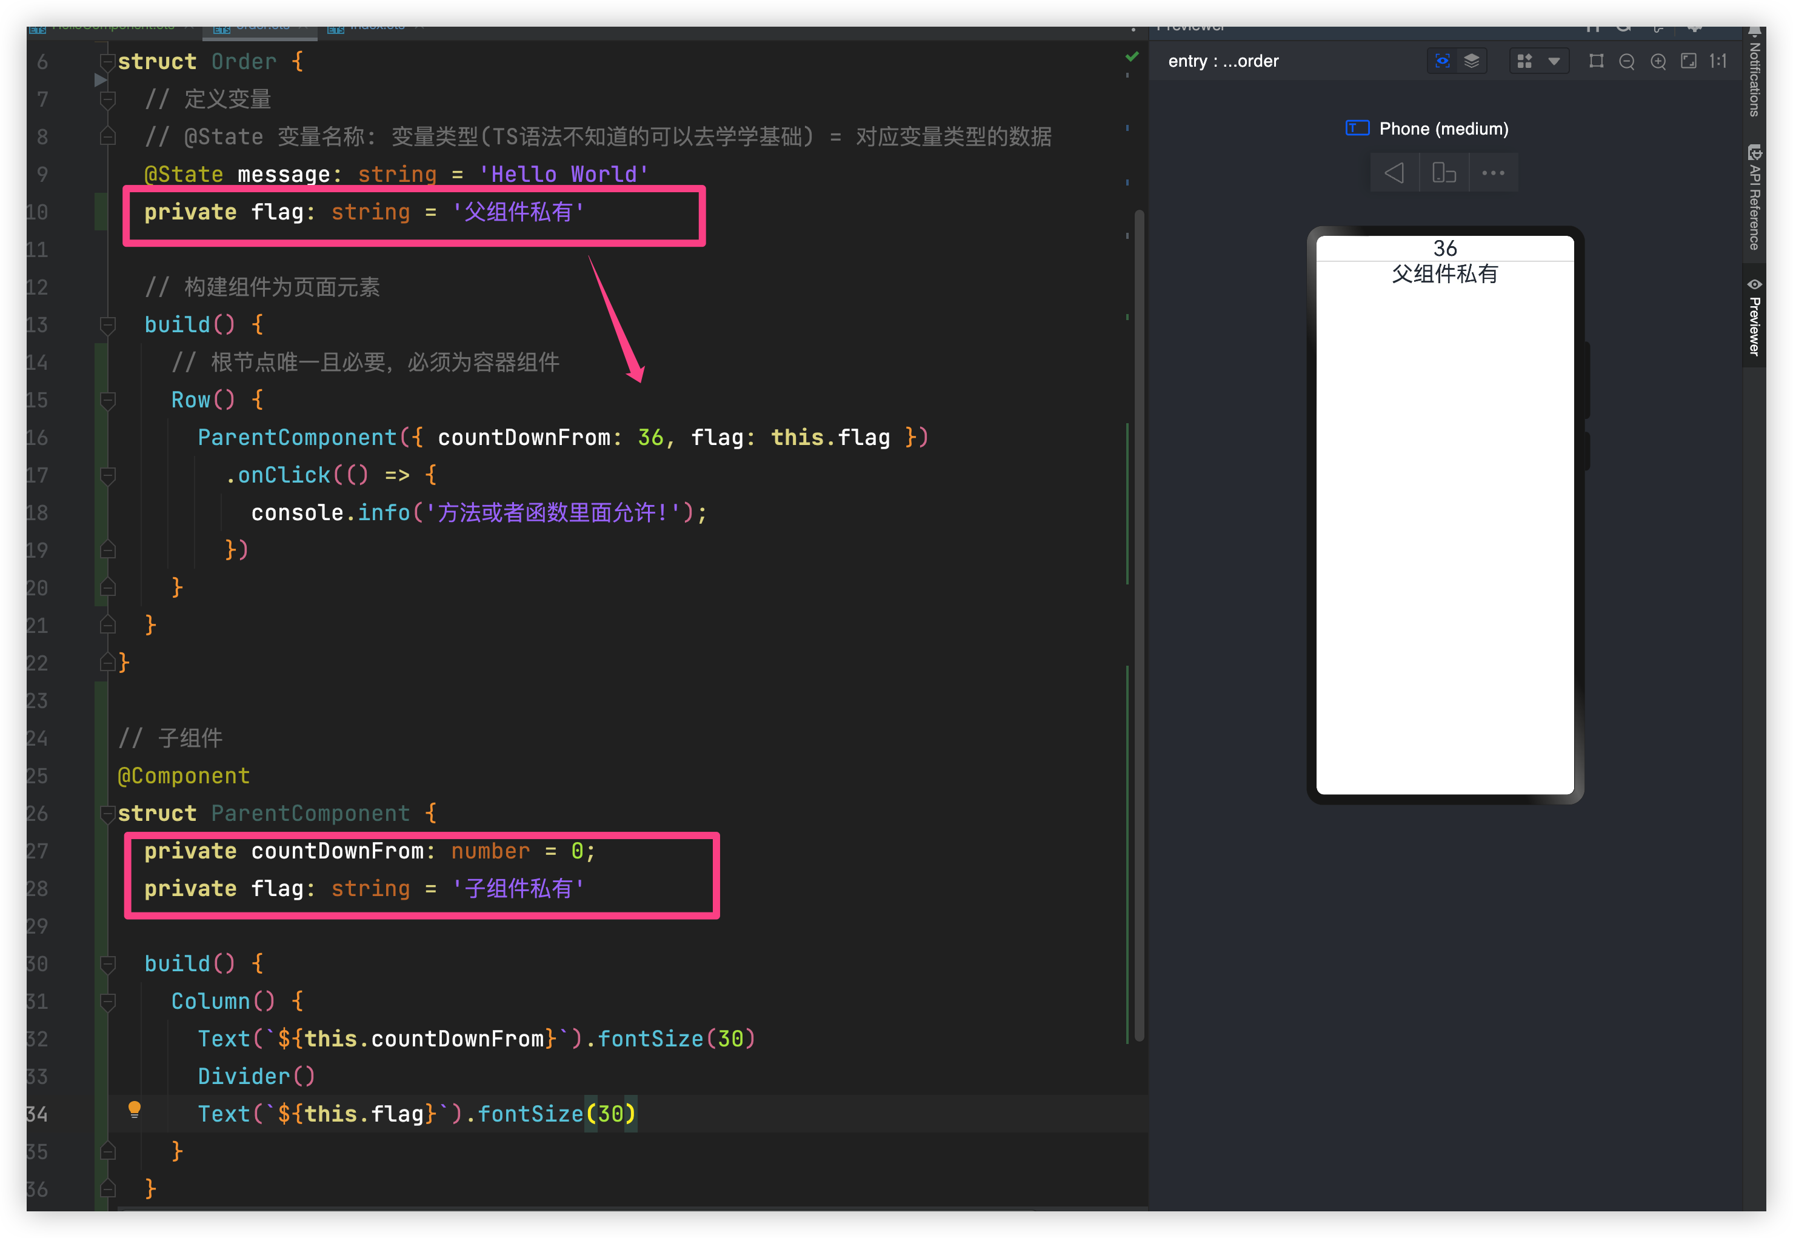Toggle the component inspect eye in previewer toolbar
This screenshot has width=1793, height=1238.
[1441, 61]
